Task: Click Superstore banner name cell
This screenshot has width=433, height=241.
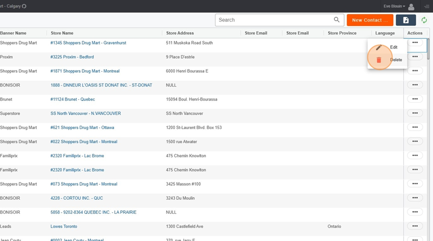Action: (10, 113)
